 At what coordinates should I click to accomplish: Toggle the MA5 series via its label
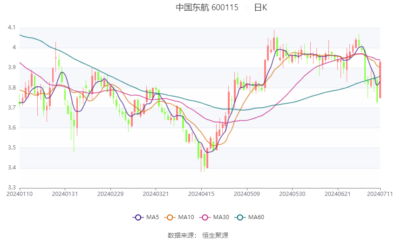(152, 217)
